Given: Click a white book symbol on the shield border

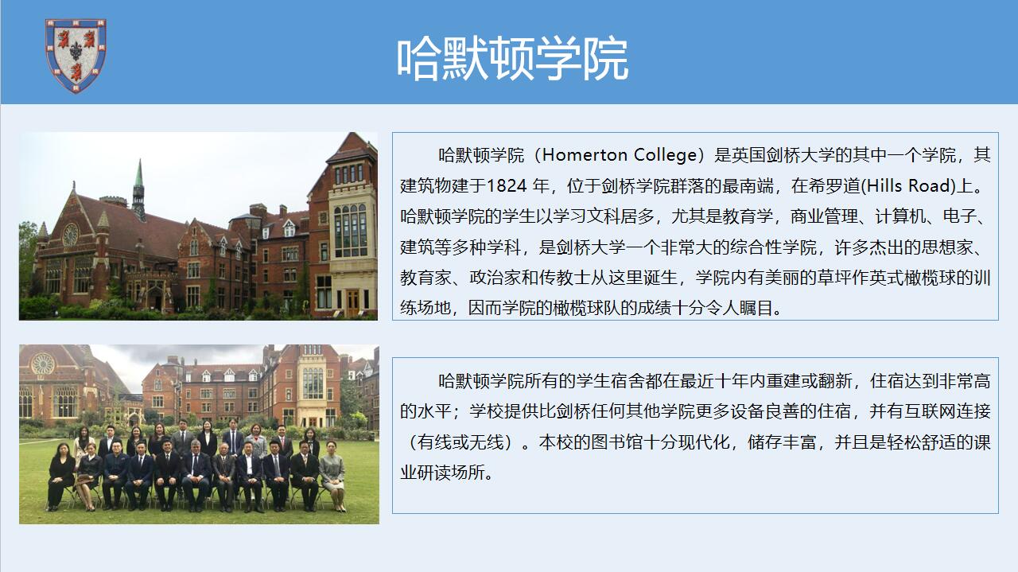Looking at the screenshot, I should tap(51, 48).
